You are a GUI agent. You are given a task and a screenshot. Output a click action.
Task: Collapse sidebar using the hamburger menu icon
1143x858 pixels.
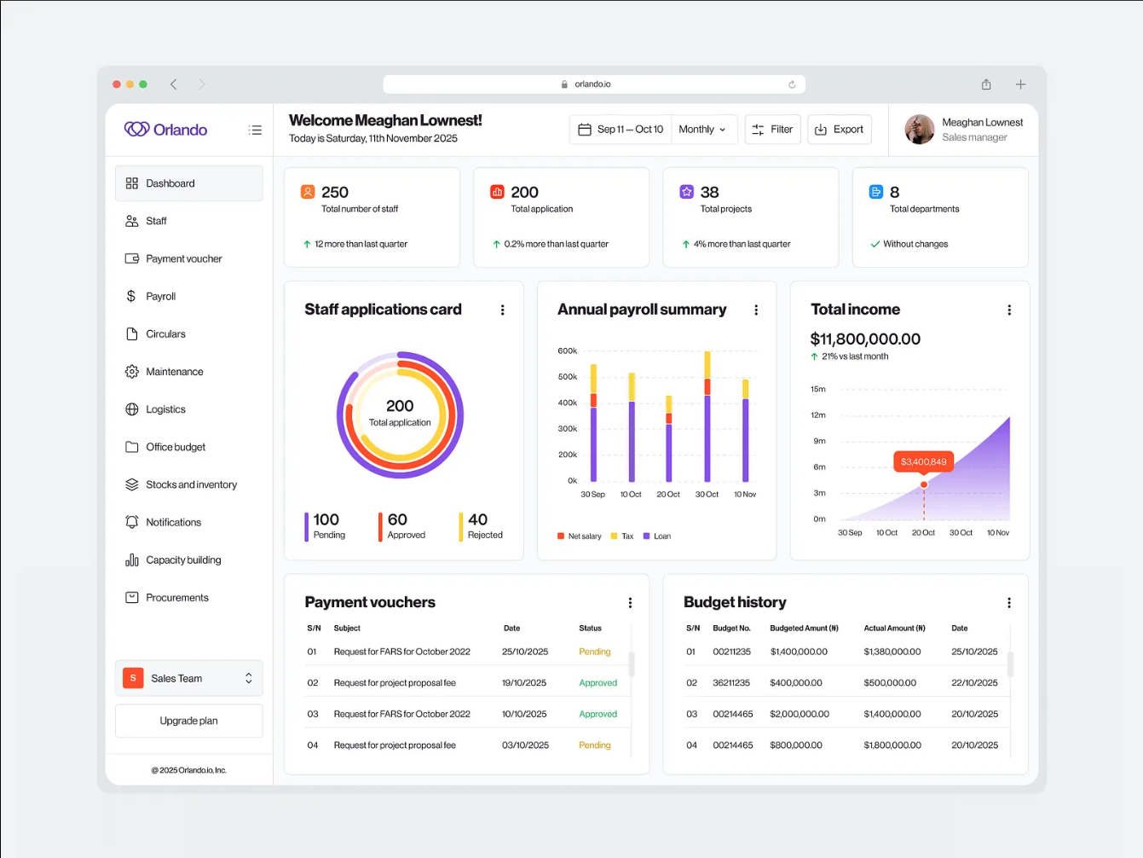(x=255, y=130)
